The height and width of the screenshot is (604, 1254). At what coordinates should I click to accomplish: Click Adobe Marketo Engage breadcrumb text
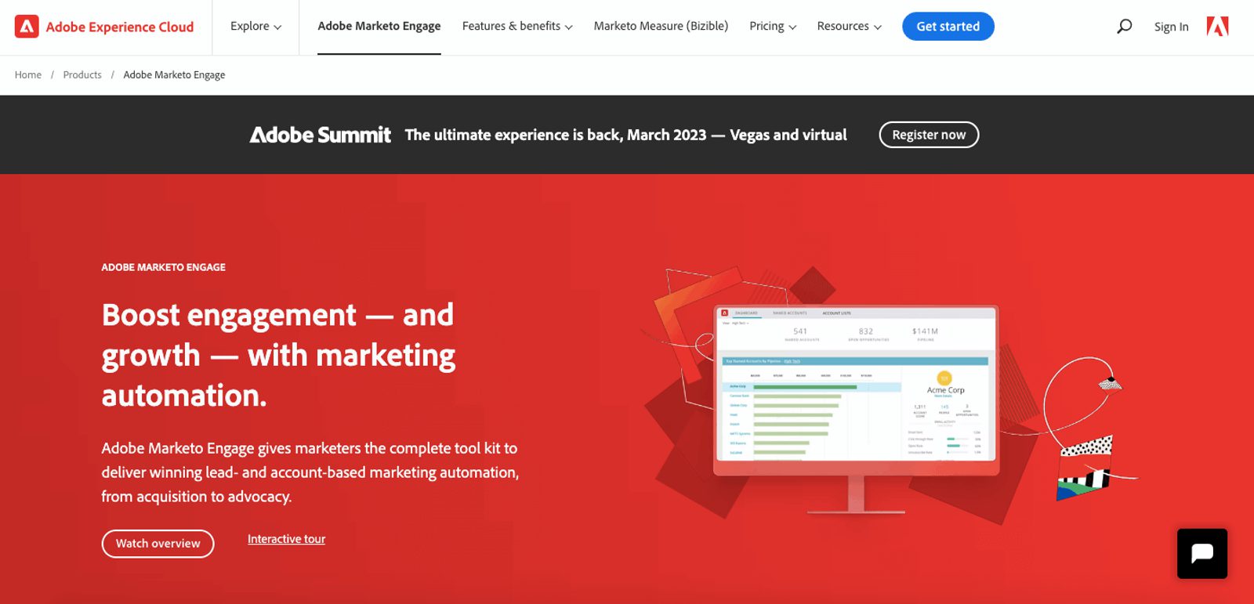(174, 75)
